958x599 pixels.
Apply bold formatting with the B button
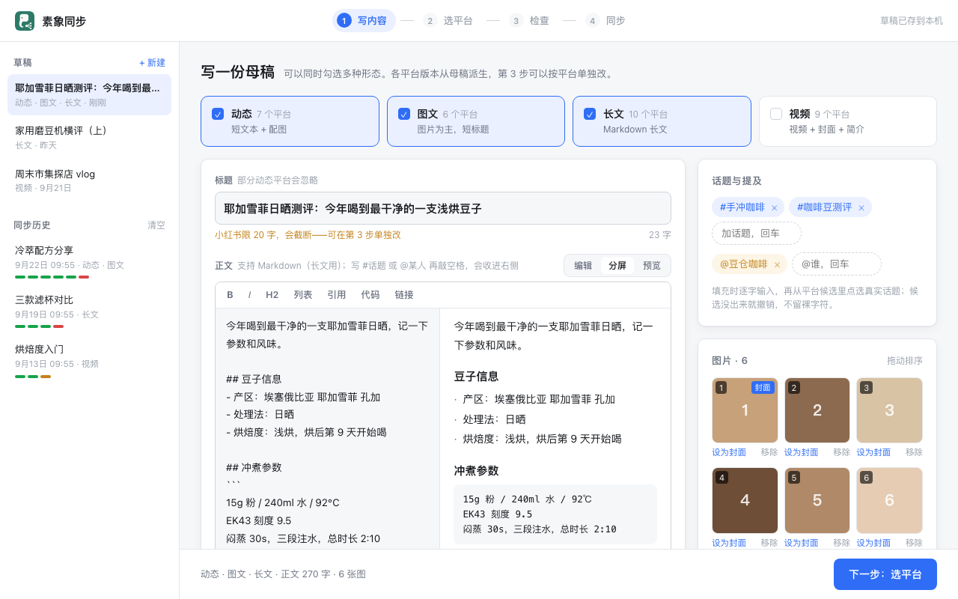pos(231,295)
